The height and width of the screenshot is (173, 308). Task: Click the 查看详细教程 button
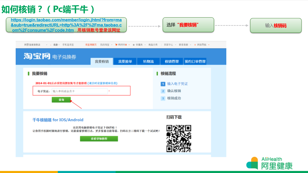[99, 139]
